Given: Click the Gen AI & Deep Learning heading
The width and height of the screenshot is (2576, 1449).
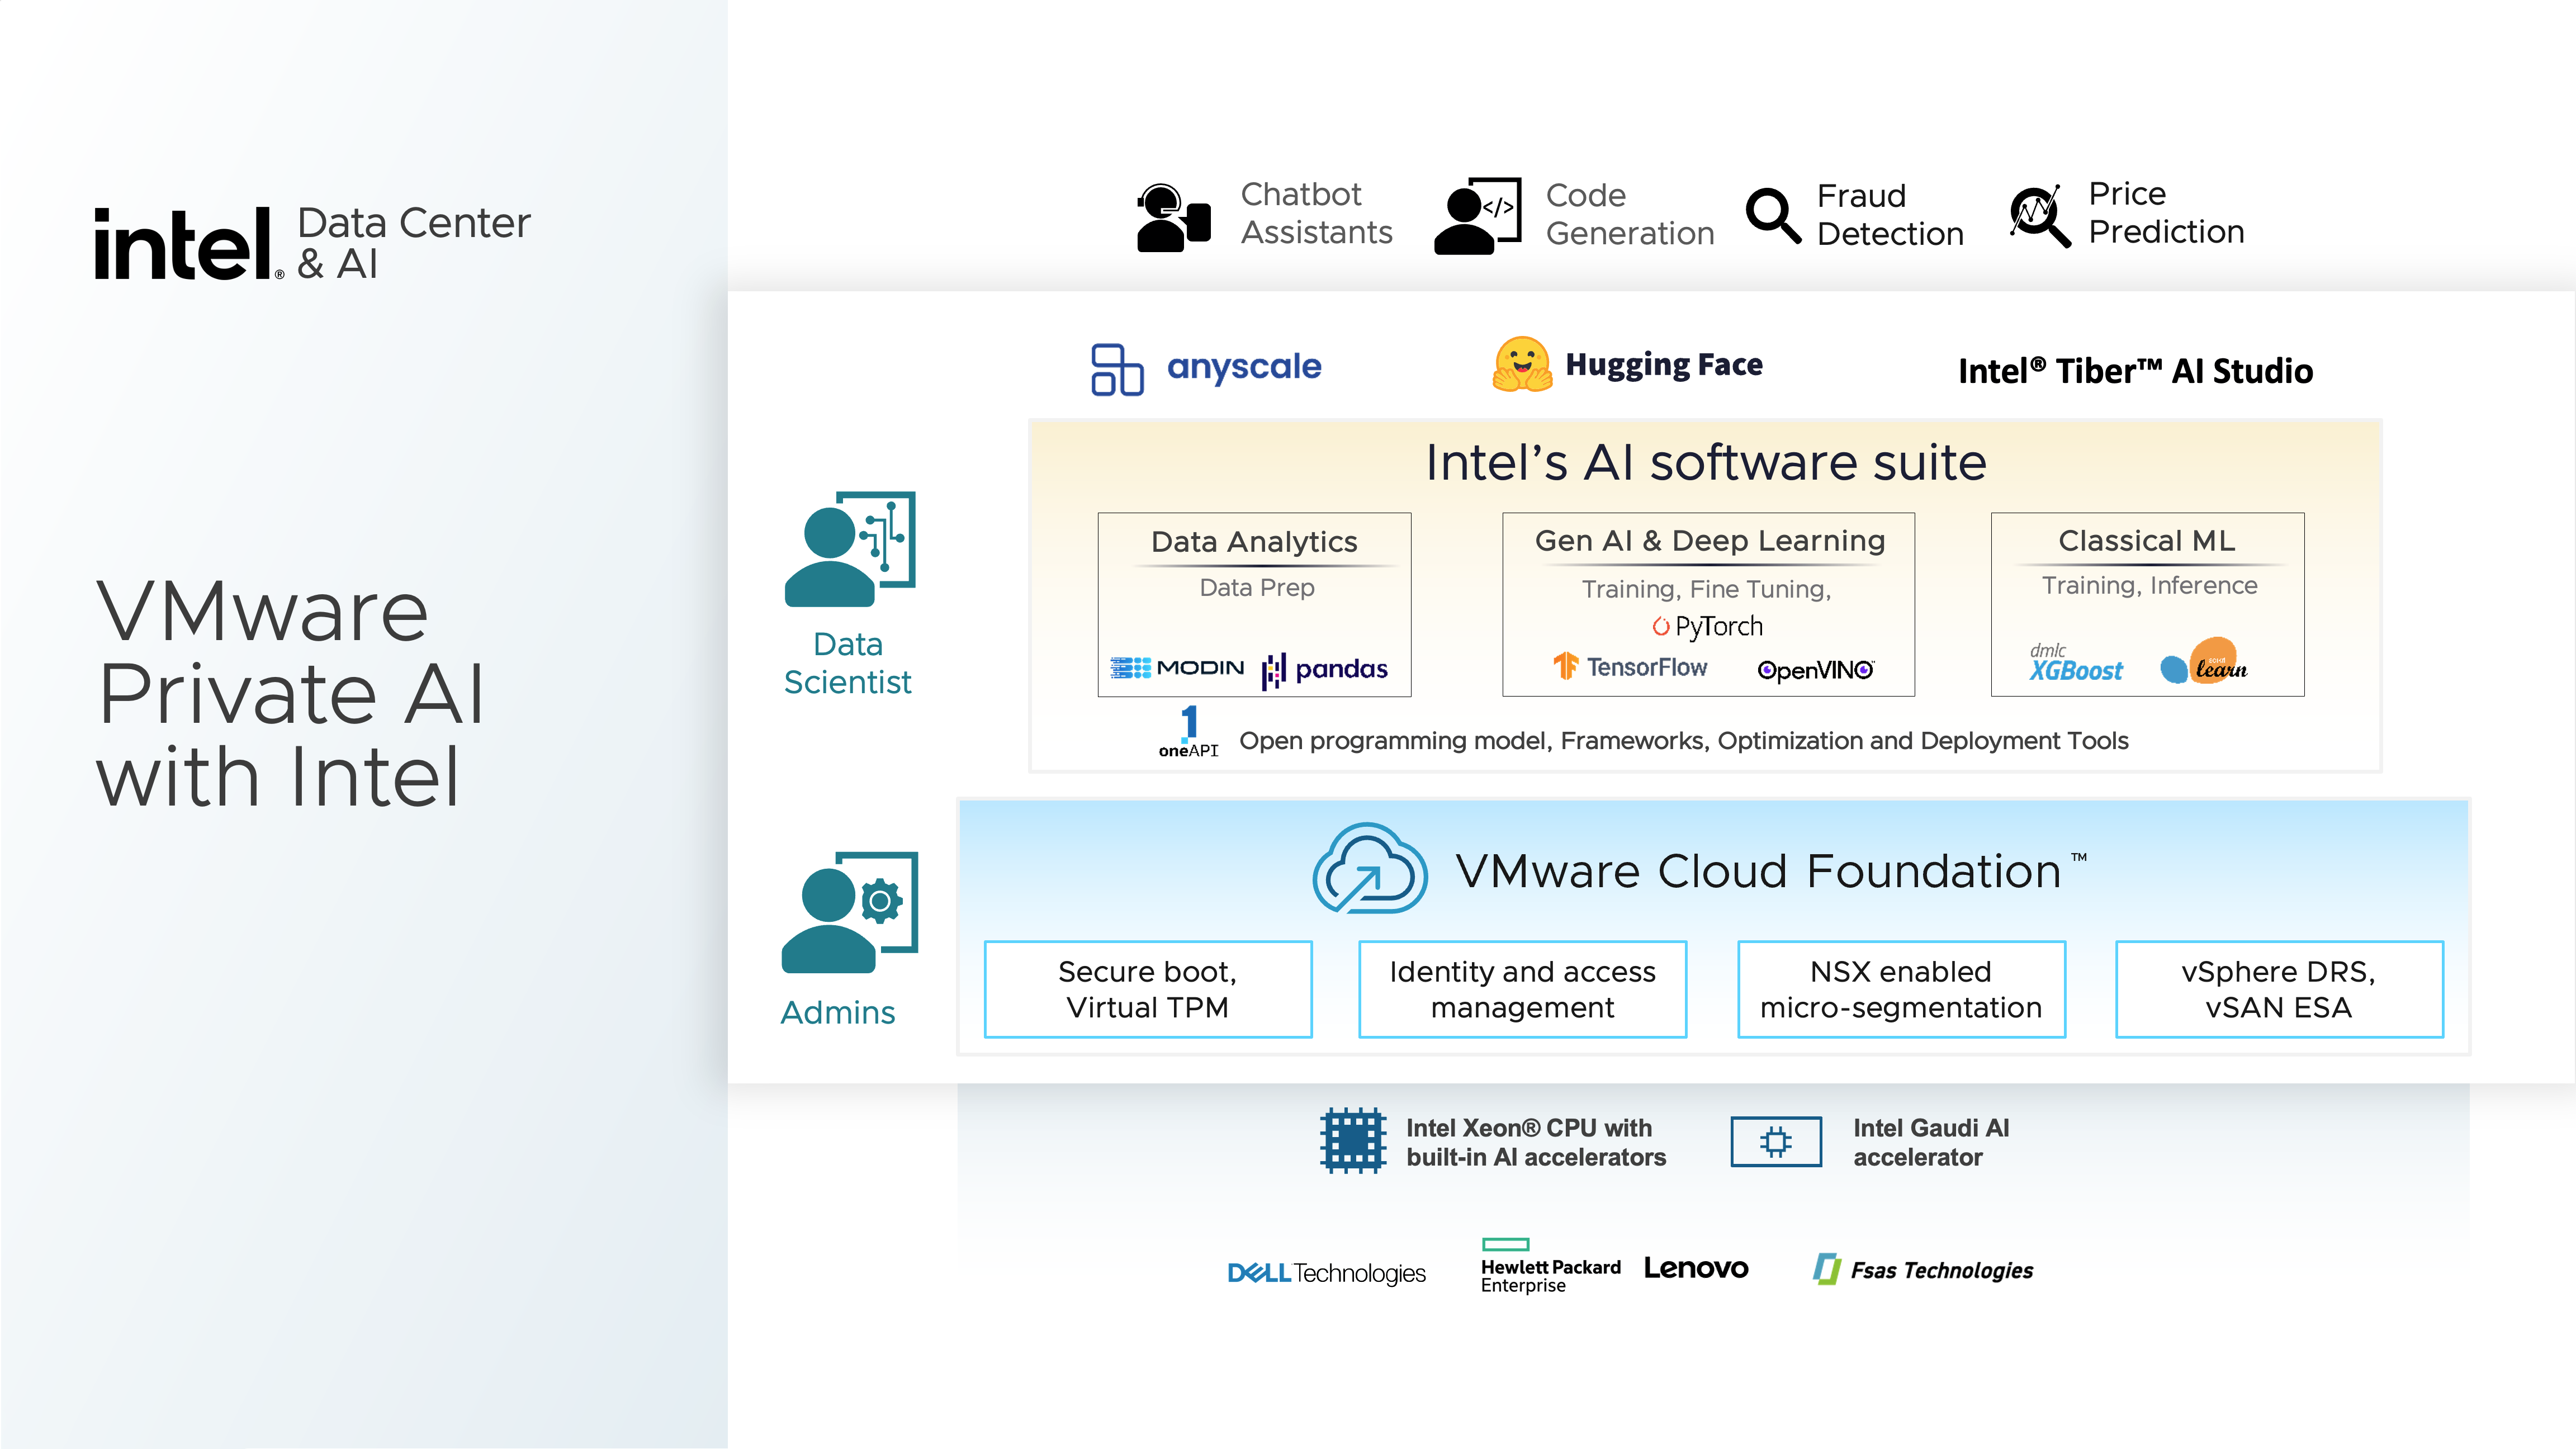Looking at the screenshot, I should pyautogui.click(x=1710, y=541).
